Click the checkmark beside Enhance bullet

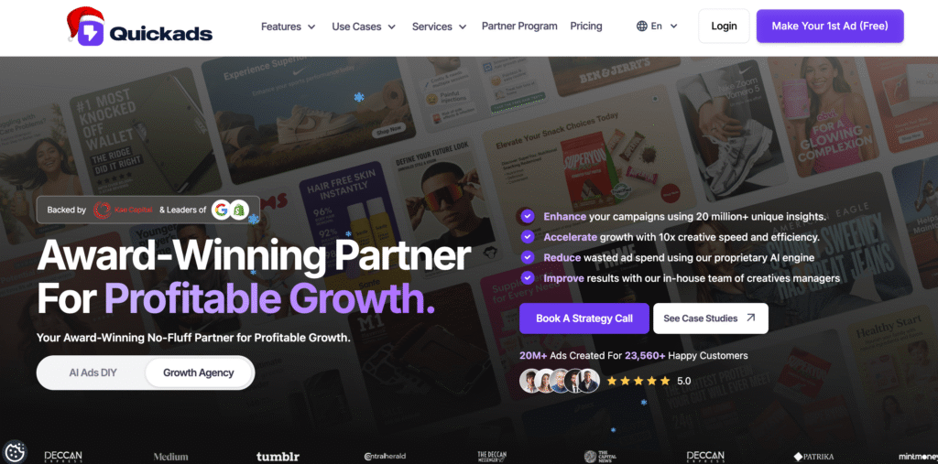click(x=527, y=216)
